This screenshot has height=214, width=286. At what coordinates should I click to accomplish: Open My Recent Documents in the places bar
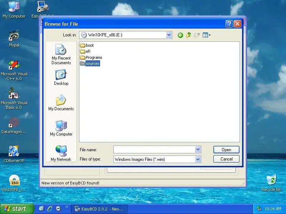(61, 54)
